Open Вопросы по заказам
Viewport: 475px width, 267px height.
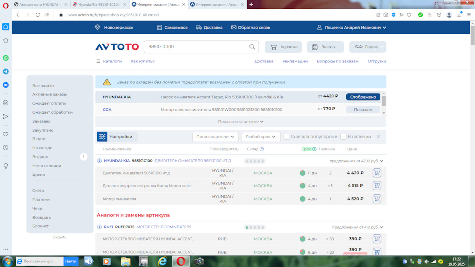coord(337,61)
